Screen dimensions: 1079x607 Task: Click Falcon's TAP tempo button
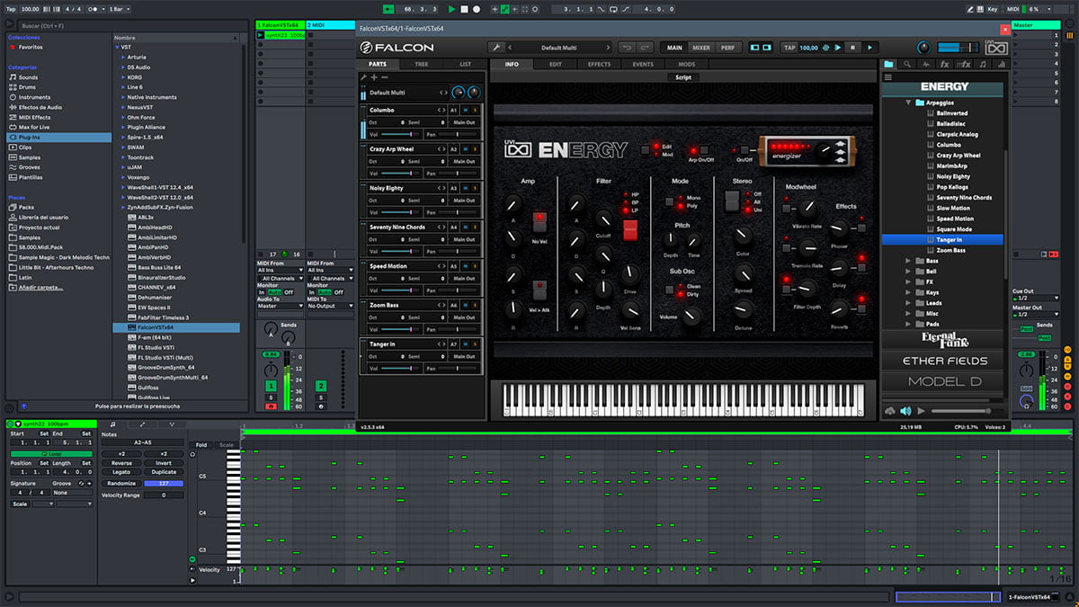pyautogui.click(x=789, y=48)
